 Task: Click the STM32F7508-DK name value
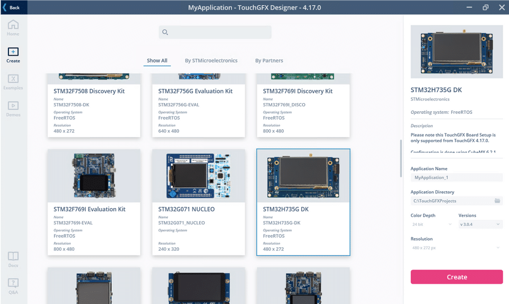(72, 105)
